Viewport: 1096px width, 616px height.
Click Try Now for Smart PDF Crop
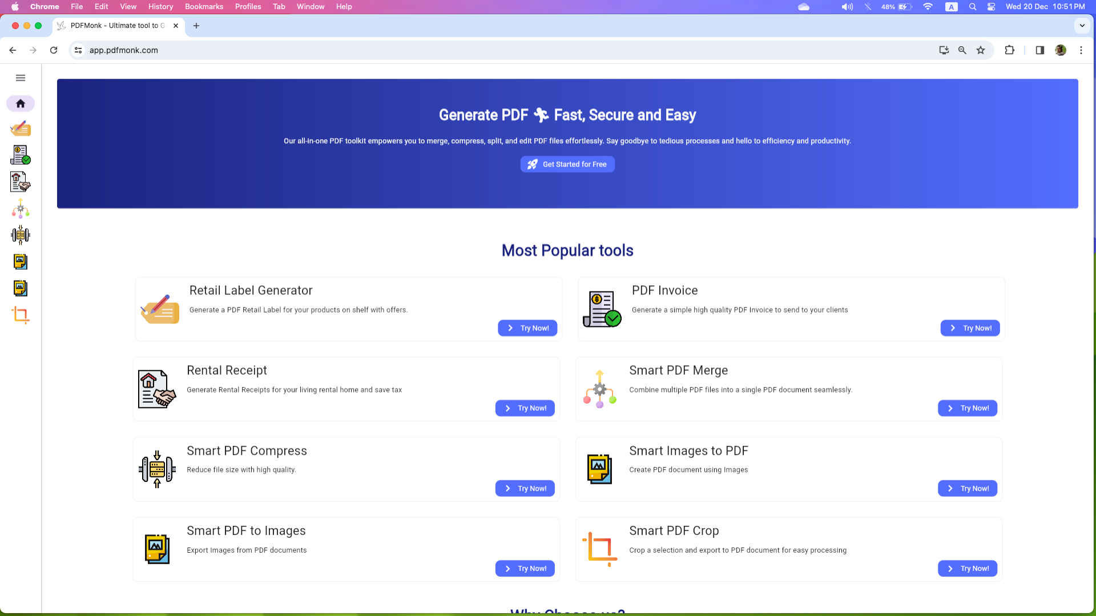click(968, 569)
